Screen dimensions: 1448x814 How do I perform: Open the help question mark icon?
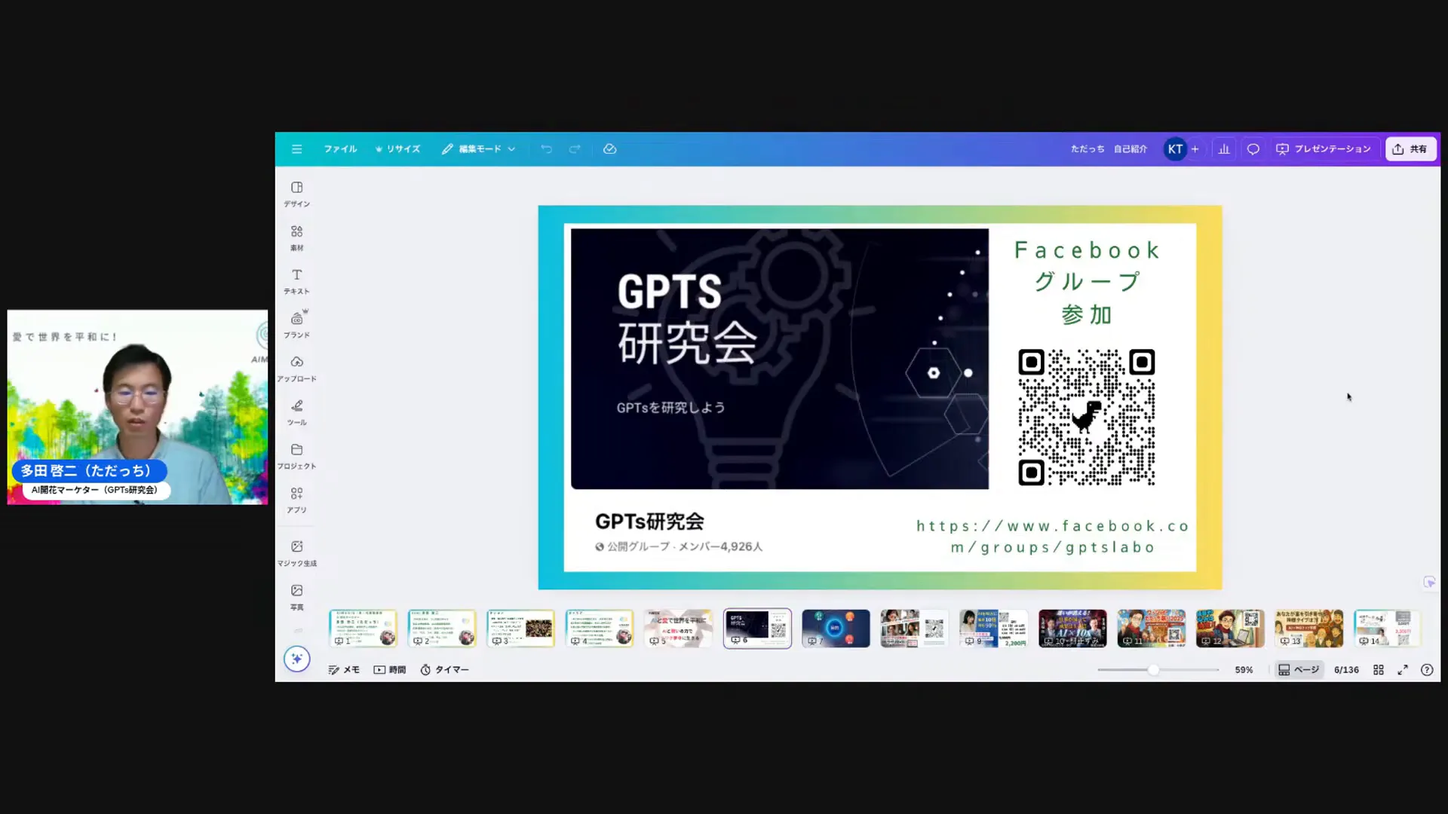[1427, 669]
